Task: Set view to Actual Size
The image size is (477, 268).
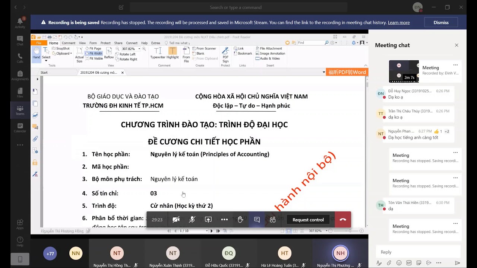Action: 79,55
